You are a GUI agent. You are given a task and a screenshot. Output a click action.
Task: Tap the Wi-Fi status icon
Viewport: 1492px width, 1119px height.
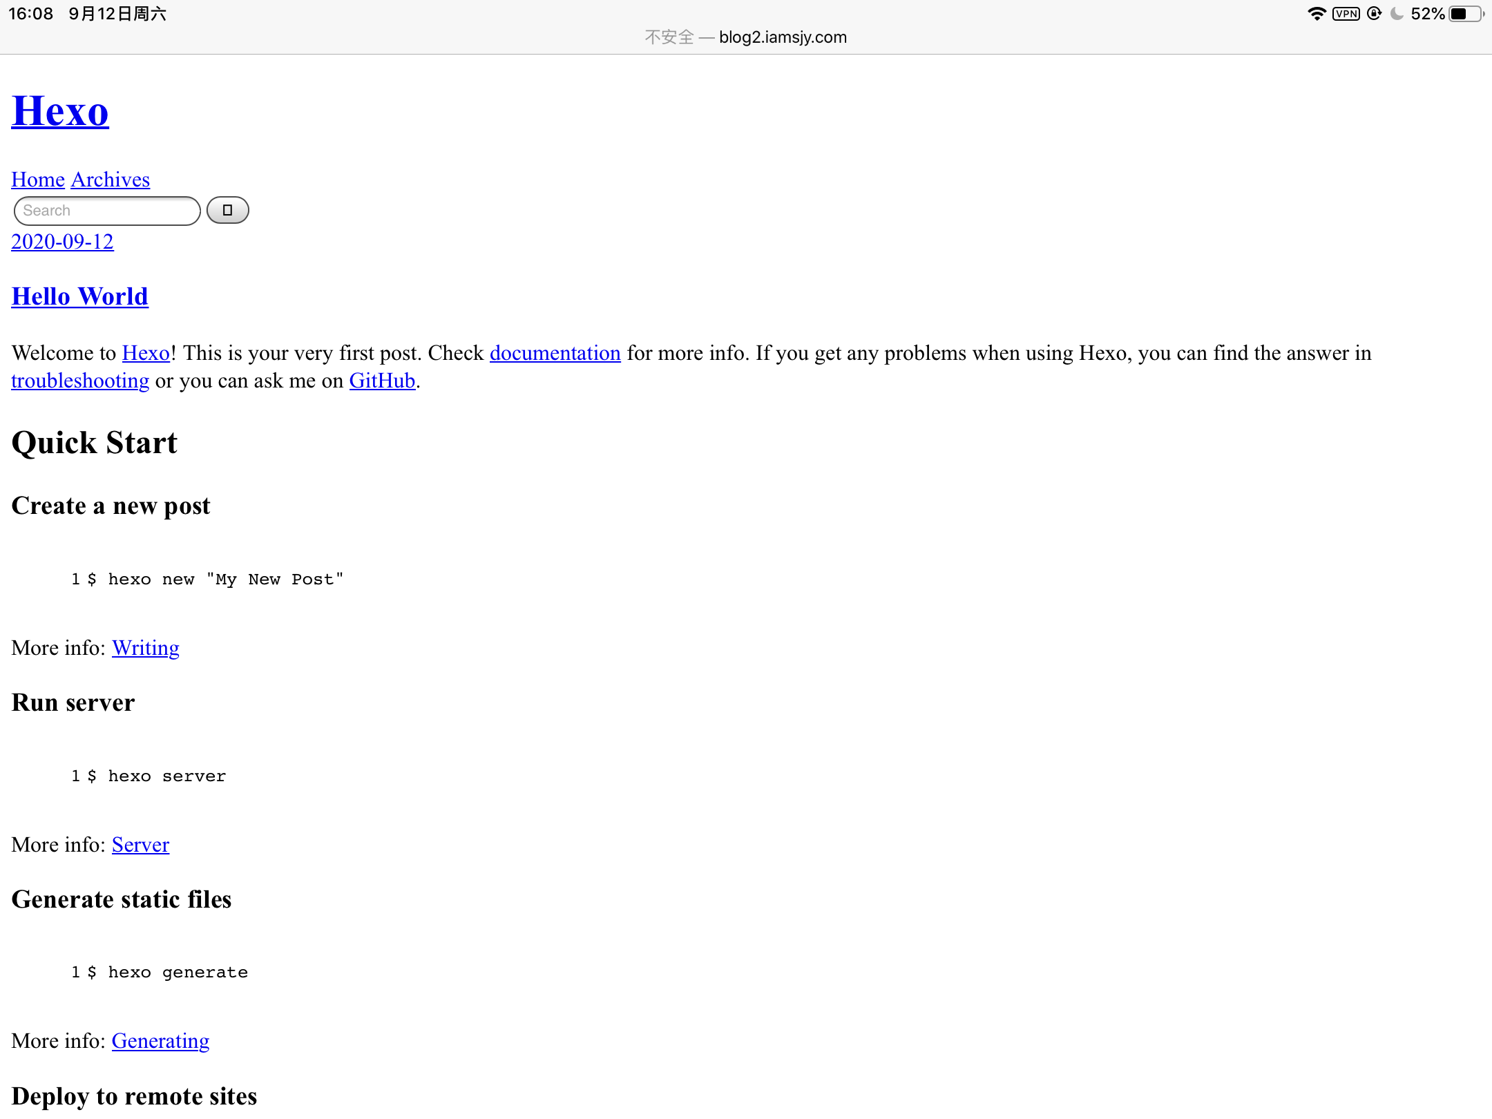1317,14
